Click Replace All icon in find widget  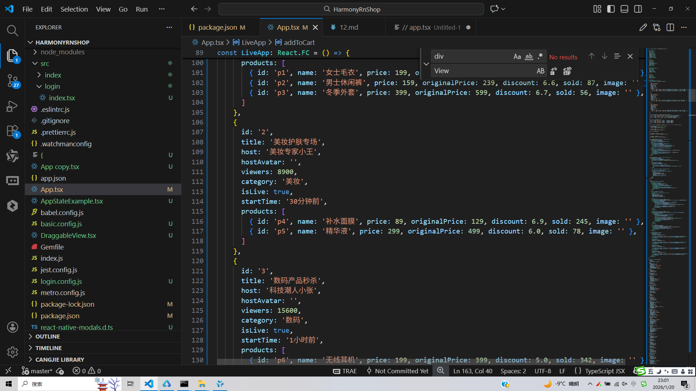click(567, 71)
